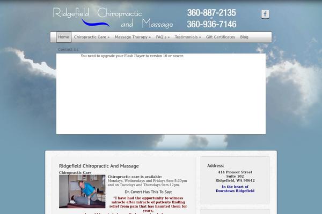Go to the Home menu item
This screenshot has height=214, width=322.
click(63, 37)
